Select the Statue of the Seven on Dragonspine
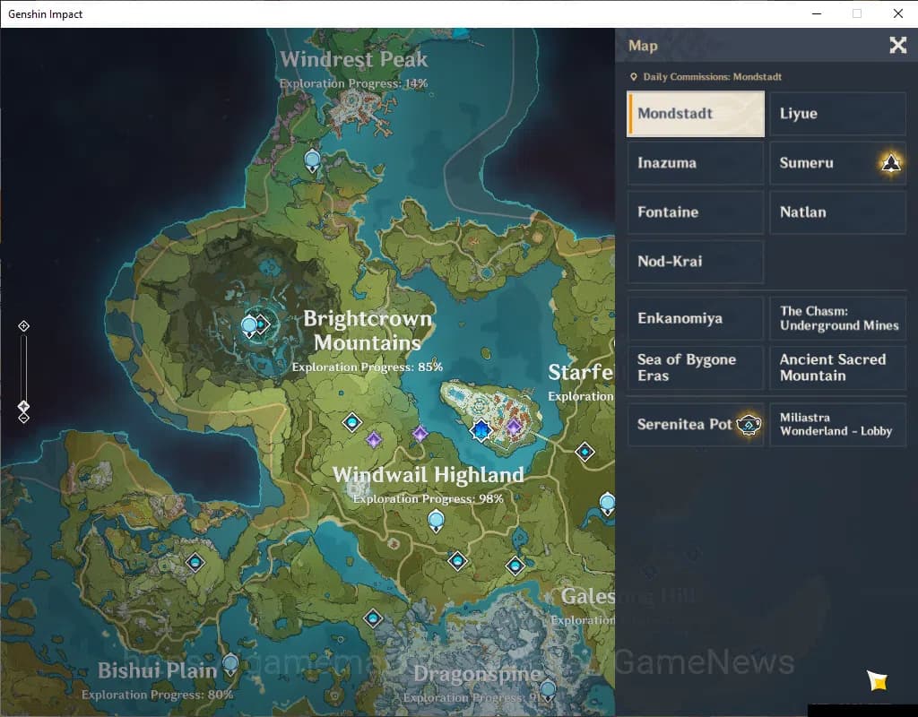The width and height of the screenshot is (918, 717). pyautogui.click(x=548, y=691)
